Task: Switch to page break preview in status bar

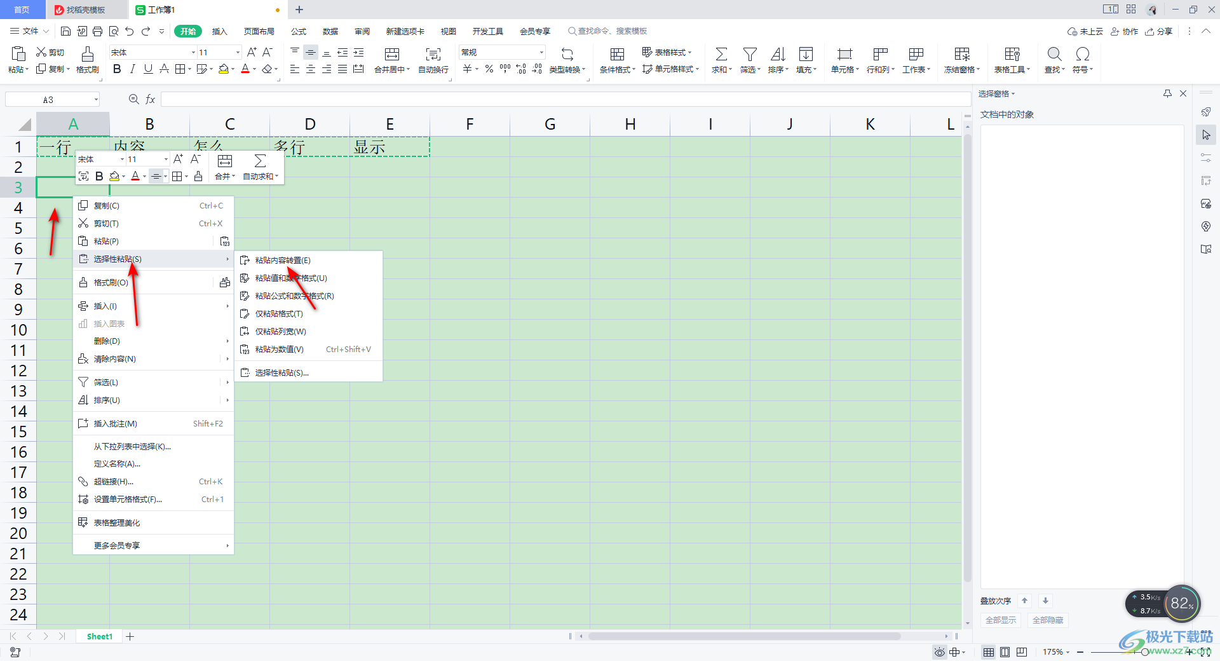Action: tap(1021, 652)
